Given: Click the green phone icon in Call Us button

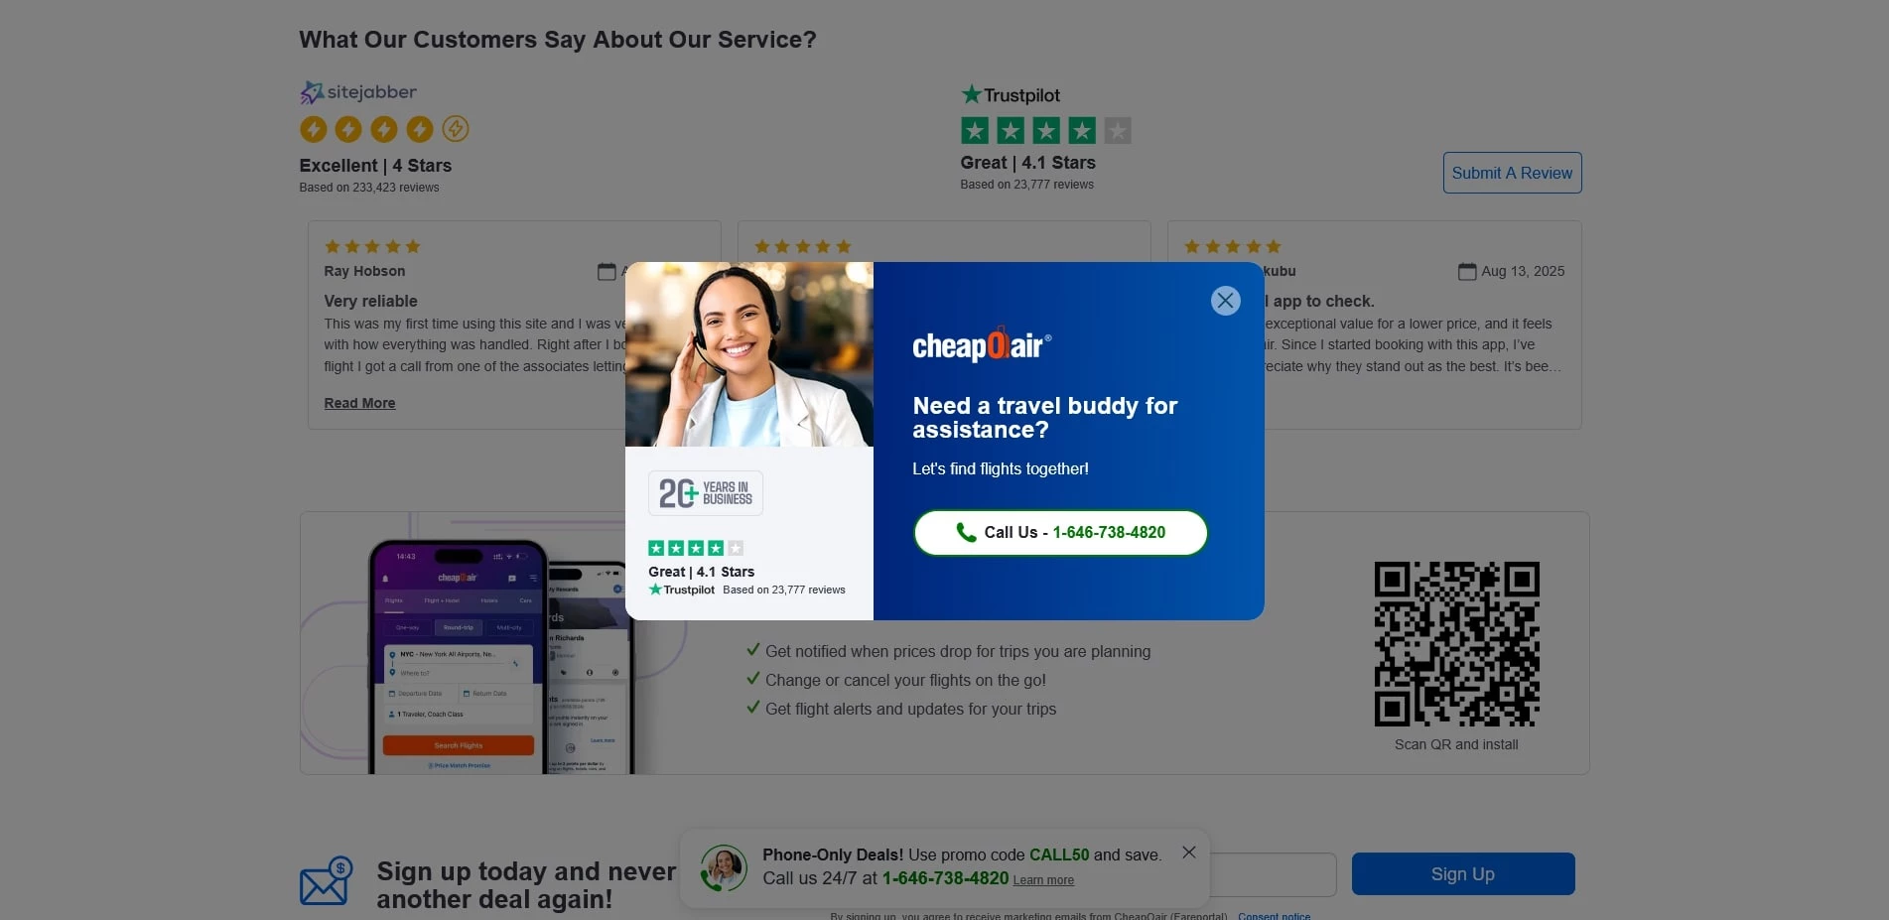Looking at the screenshot, I should (x=966, y=532).
